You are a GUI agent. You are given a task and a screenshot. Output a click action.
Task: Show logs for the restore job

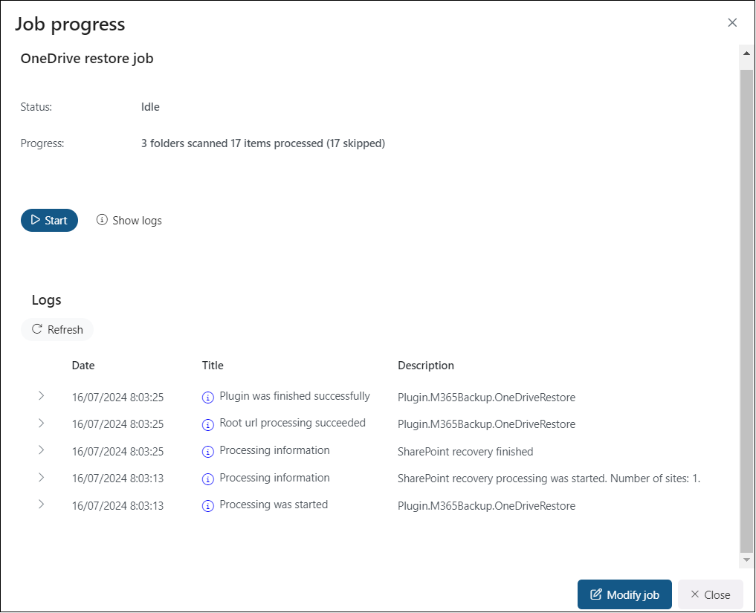tap(129, 220)
